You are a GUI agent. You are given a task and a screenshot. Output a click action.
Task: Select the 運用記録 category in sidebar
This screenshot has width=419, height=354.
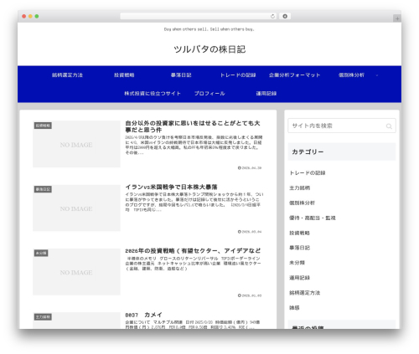pos(299,278)
